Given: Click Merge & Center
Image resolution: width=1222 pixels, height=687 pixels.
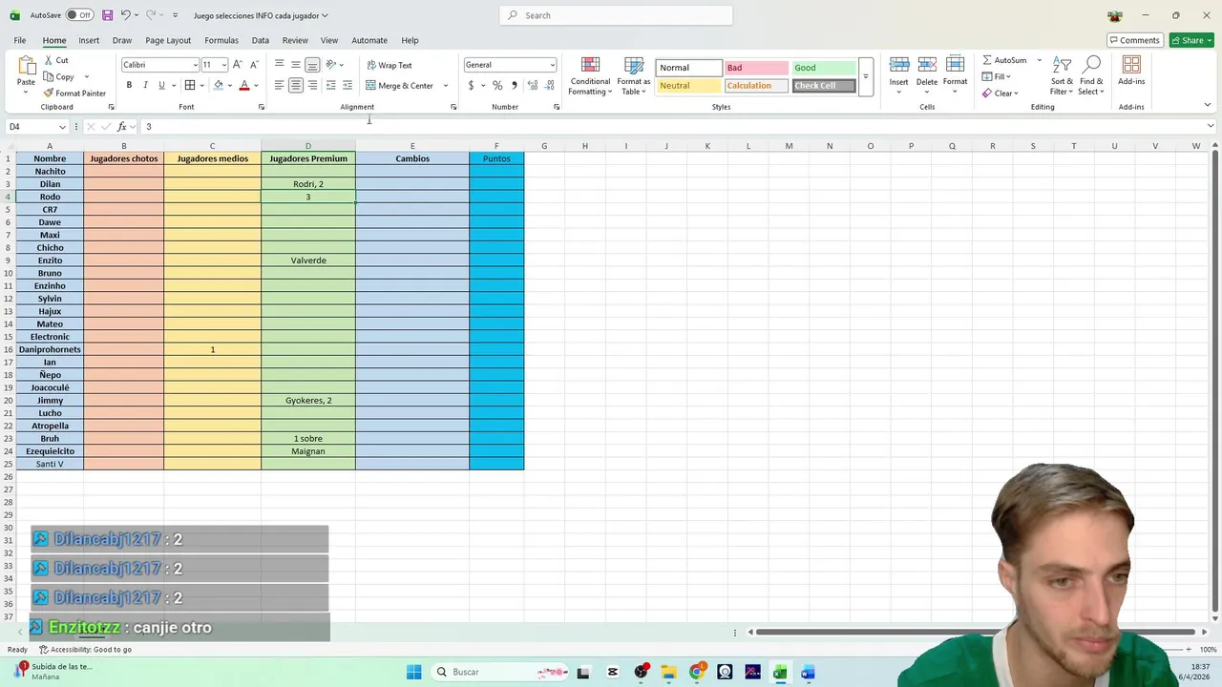Looking at the screenshot, I should click(400, 86).
